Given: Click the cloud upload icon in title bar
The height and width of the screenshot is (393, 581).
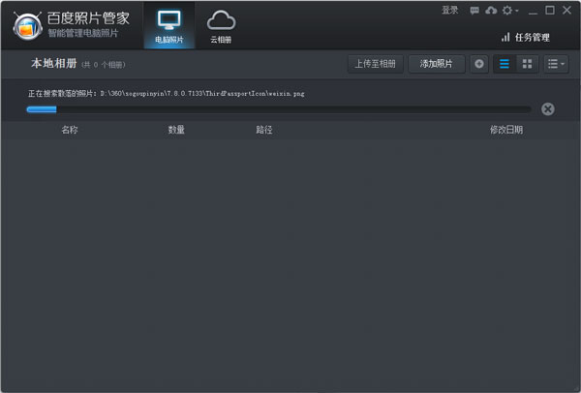Looking at the screenshot, I should (x=491, y=10).
